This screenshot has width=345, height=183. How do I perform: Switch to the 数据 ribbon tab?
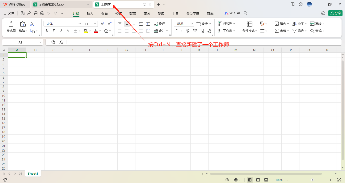coord(133,13)
